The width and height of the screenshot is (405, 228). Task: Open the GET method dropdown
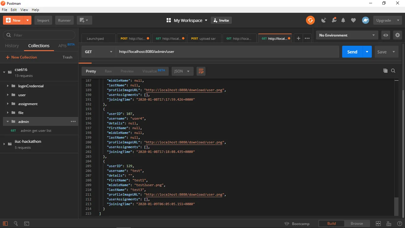click(98, 52)
